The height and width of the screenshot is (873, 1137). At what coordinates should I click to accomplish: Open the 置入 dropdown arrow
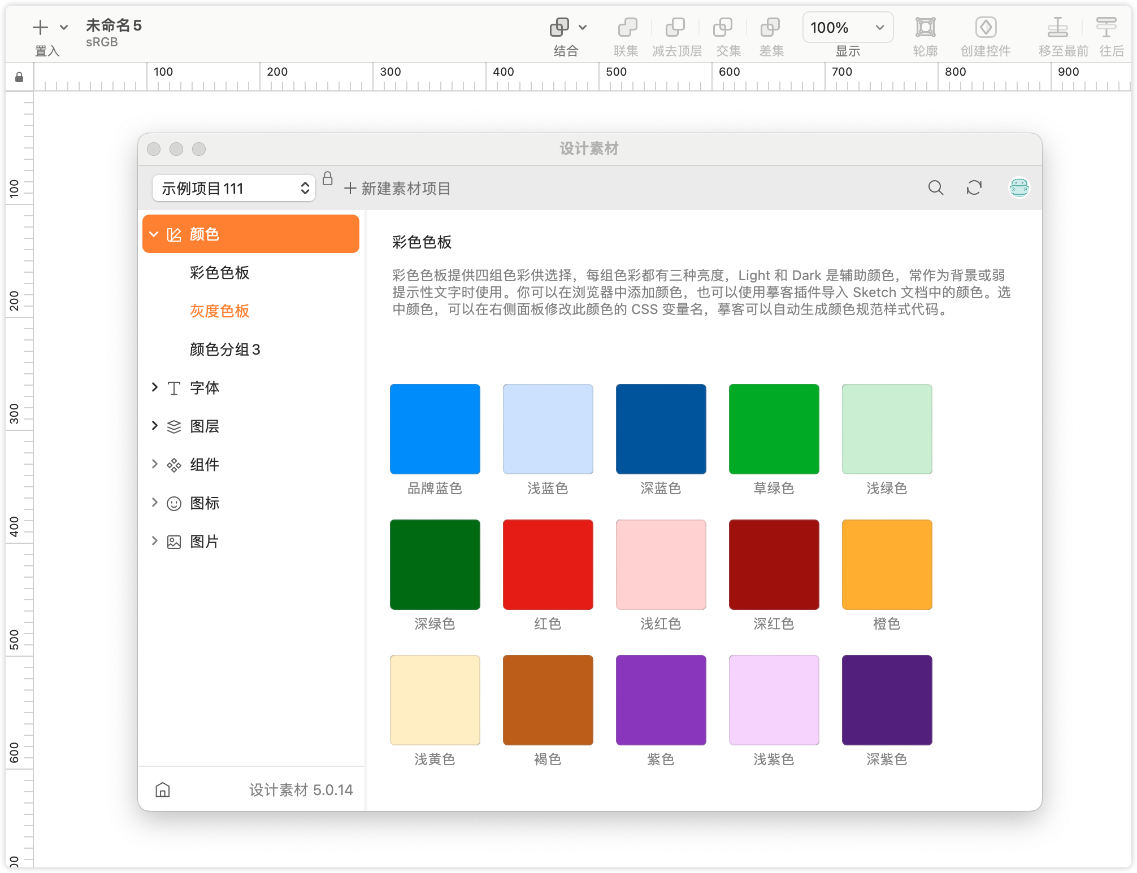[x=64, y=27]
